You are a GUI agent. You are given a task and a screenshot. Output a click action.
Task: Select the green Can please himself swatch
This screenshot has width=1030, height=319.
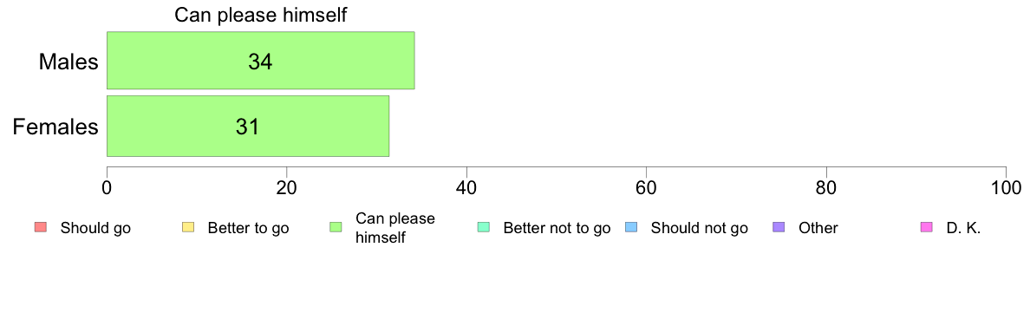coord(335,228)
